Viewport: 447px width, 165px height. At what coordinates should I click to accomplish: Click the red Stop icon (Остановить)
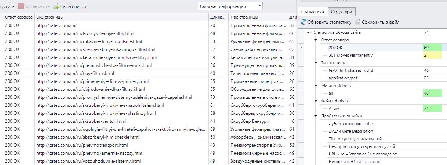point(21,6)
